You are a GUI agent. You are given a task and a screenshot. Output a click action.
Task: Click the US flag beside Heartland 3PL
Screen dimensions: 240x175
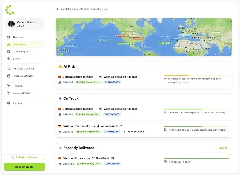[x=93, y=158]
